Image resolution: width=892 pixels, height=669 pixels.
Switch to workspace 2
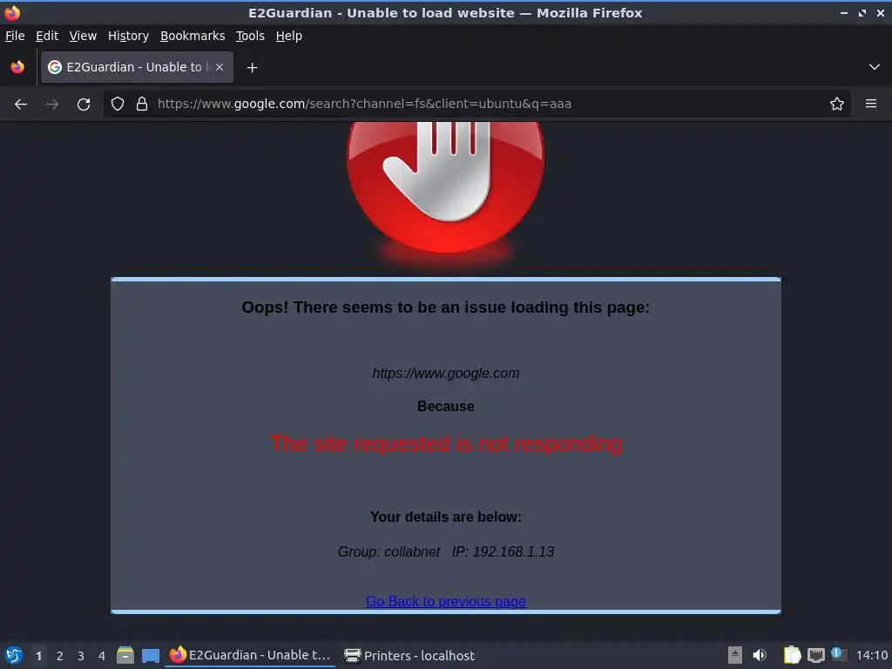pyautogui.click(x=60, y=656)
